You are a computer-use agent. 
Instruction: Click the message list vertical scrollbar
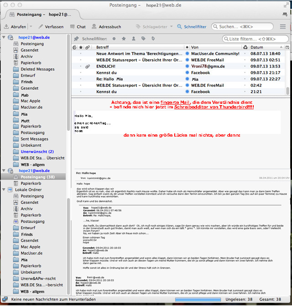coord(288,91)
